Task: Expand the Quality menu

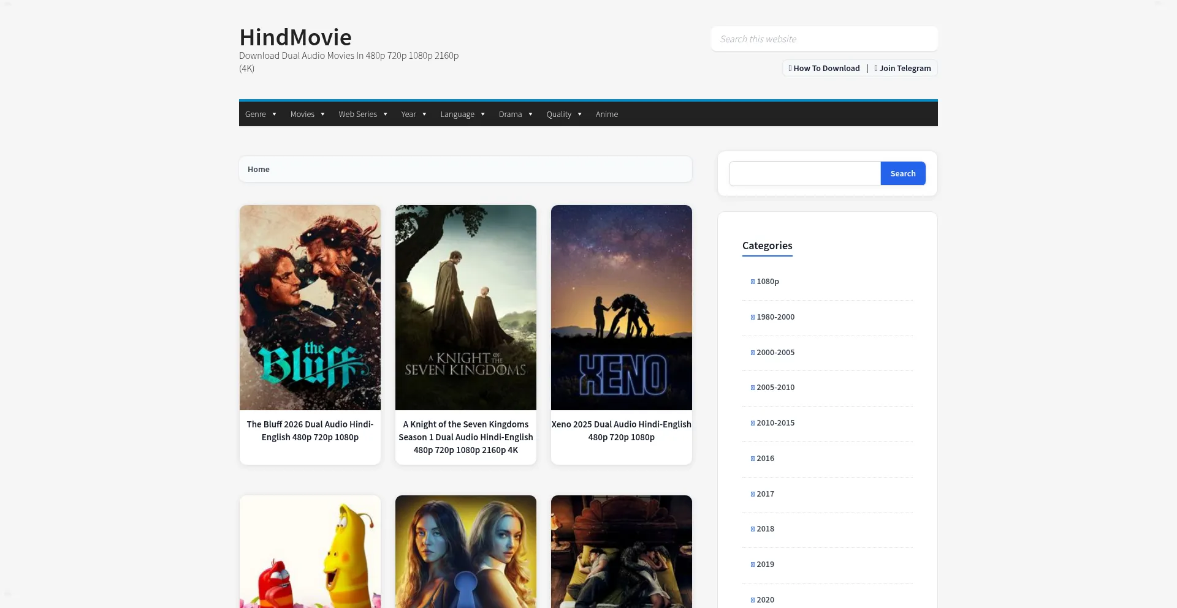Action: (564, 114)
